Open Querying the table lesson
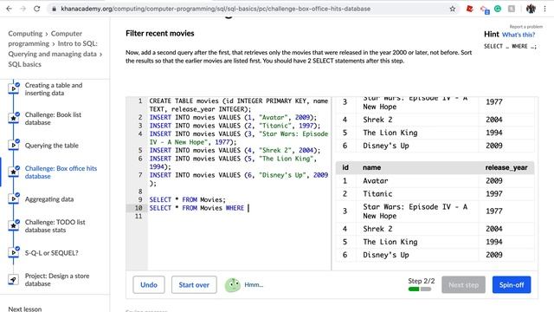Screen dimensions: 554x312 (52, 146)
